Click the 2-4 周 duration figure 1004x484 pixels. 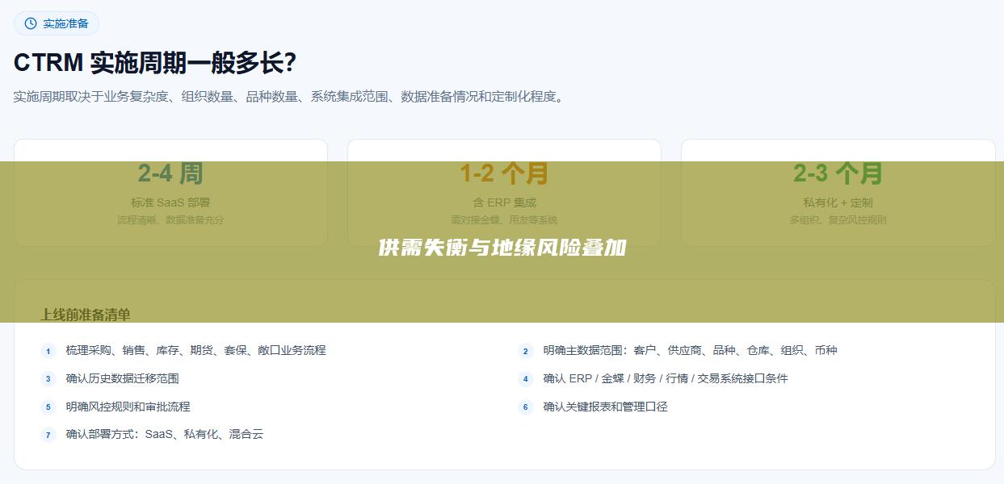click(x=170, y=173)
